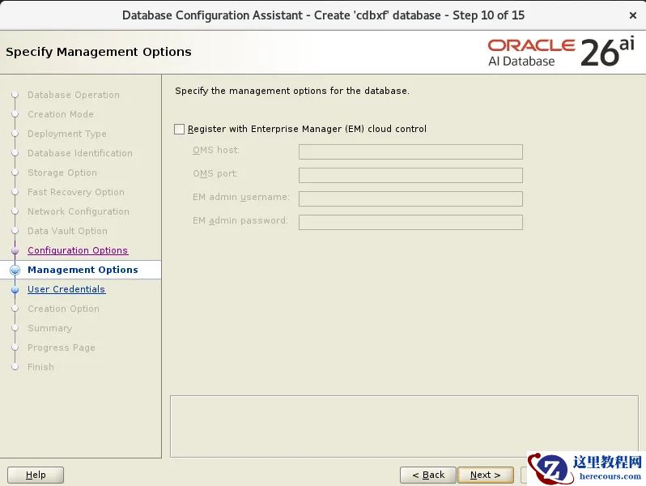The height and width of the screenshot is (486, 646).
Task: Proceed with the Next button
Action: tap(486, 475)
